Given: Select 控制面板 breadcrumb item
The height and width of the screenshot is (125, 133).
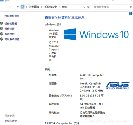Looking at the screenshot, I should (34, 7).
